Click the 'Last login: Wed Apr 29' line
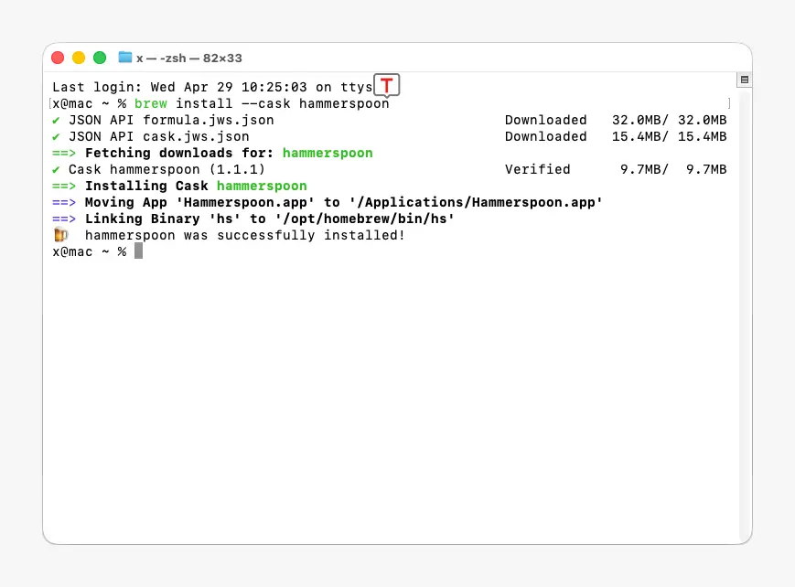 click(x=212, y=87)
